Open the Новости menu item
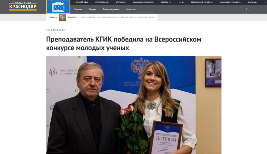 pos(131,10)
